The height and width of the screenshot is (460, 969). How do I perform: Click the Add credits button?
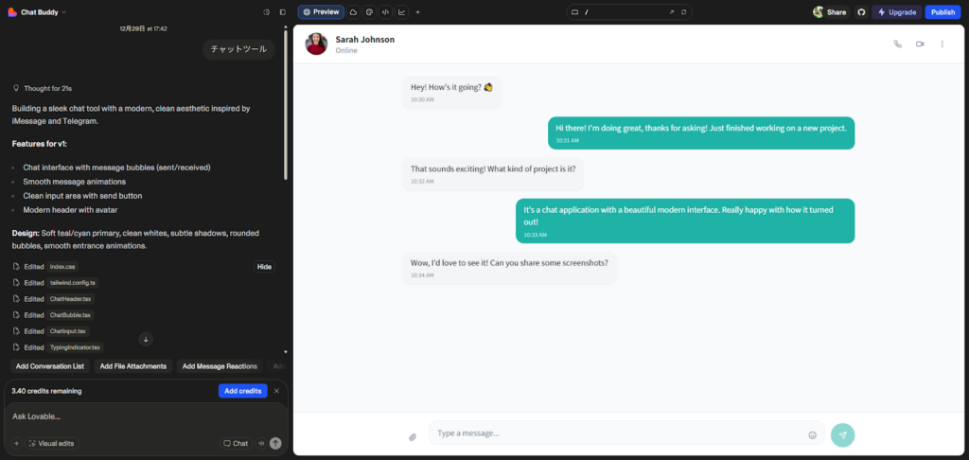pyautogui.click(x=242, y=391)
